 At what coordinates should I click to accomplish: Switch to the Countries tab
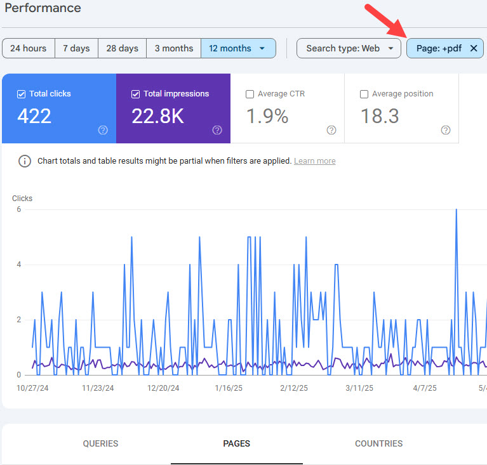(378, 443)
